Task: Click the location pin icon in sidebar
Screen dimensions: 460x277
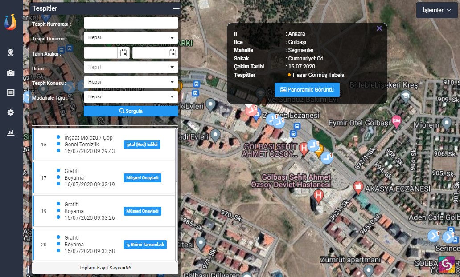Action: click(x=11, y=52)
